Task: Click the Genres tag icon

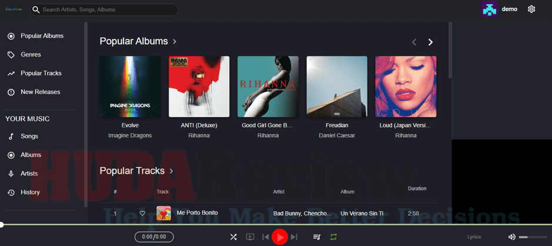Action: [11, 55]
